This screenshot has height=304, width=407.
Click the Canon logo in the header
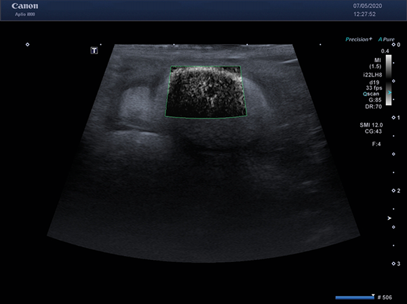[x=24, y=5]
